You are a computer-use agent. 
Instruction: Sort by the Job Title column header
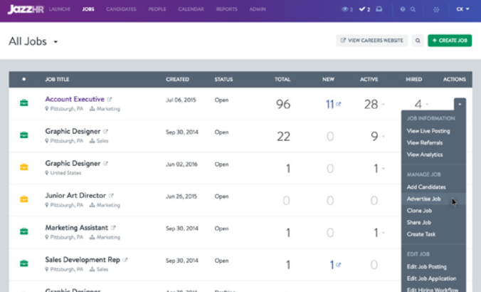pyautogui.click(x=57, y=79)
